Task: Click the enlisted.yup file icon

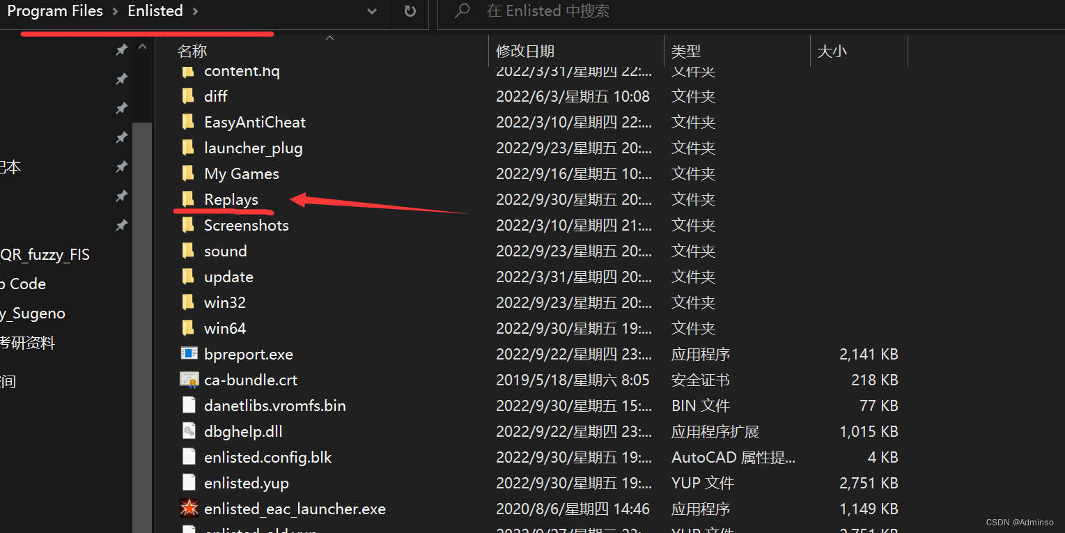Action: coord(189,483)
